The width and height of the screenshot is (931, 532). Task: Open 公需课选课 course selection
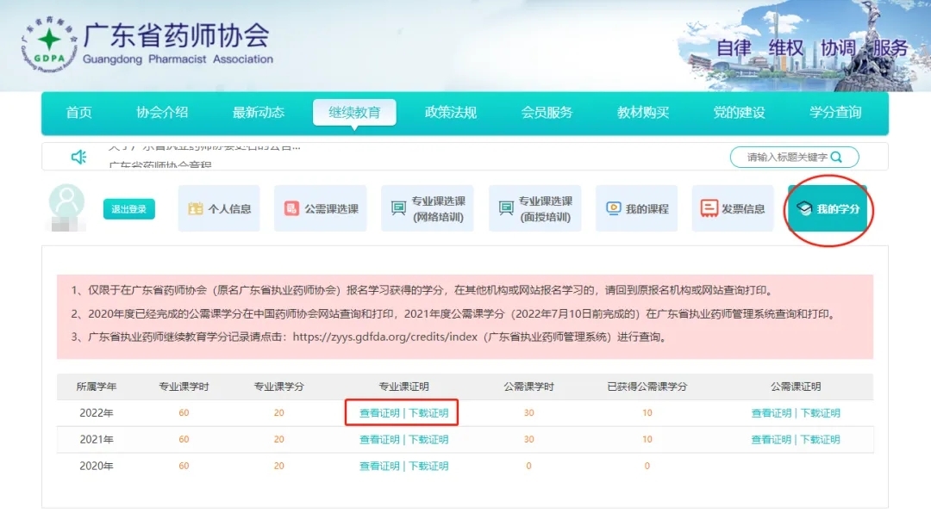[321, 208]
